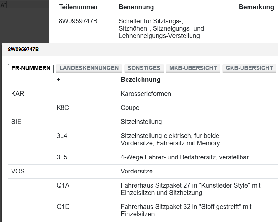Select the K8C Coupe row
The width and height of the screenshot is (278, 222).
(143, 108)
